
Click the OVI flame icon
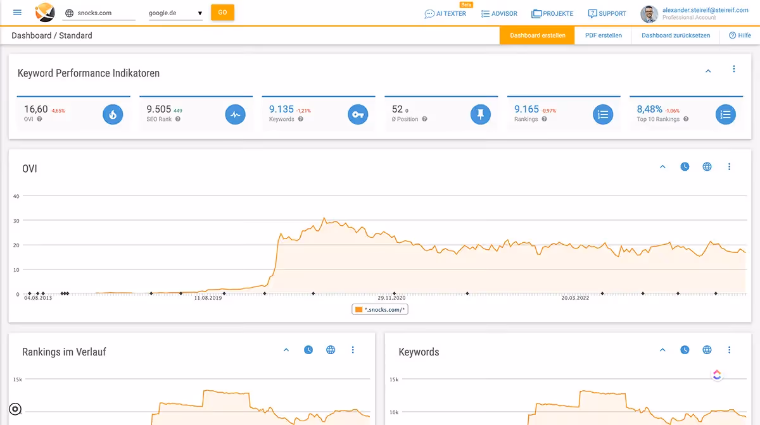113,114
